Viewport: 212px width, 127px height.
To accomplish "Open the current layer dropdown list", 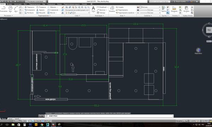I will pos(77,13).
